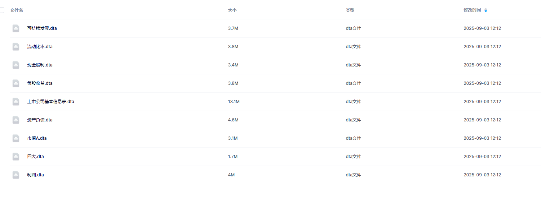This screenshot has height=199, width=541.
Task: Click the 大小 column header
Action: pos(232,10)
